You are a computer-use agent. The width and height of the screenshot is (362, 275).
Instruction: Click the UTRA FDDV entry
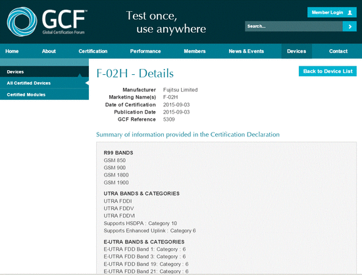118,209
